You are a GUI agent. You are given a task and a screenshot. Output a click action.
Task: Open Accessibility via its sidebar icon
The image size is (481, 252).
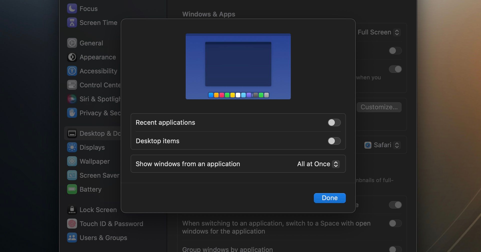[72, 71]
